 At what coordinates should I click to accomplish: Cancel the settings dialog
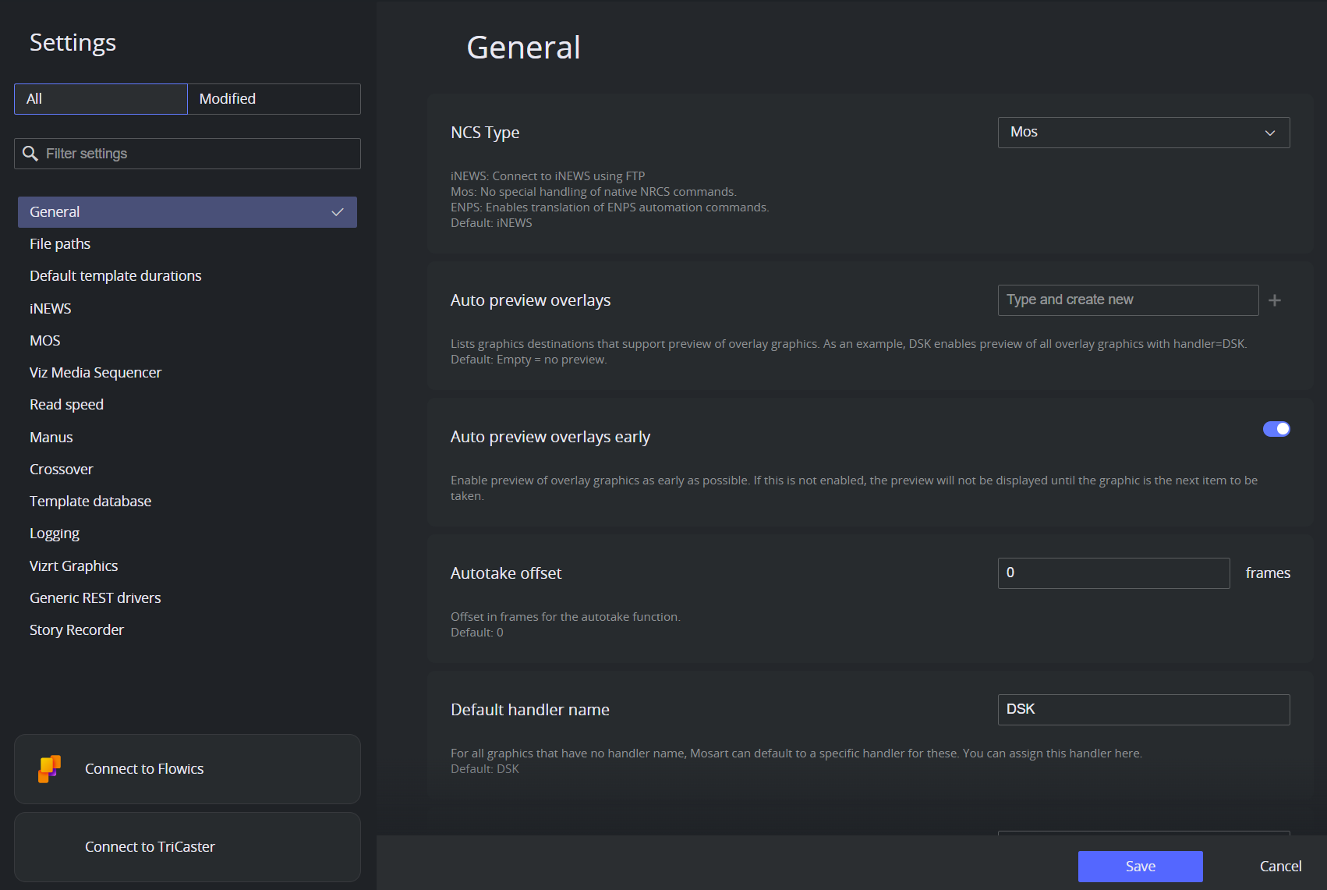pos(1280,867)
